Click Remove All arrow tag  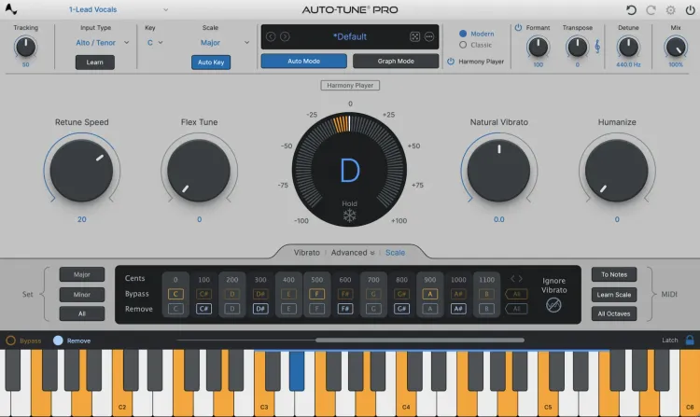[x=516, y=309]
